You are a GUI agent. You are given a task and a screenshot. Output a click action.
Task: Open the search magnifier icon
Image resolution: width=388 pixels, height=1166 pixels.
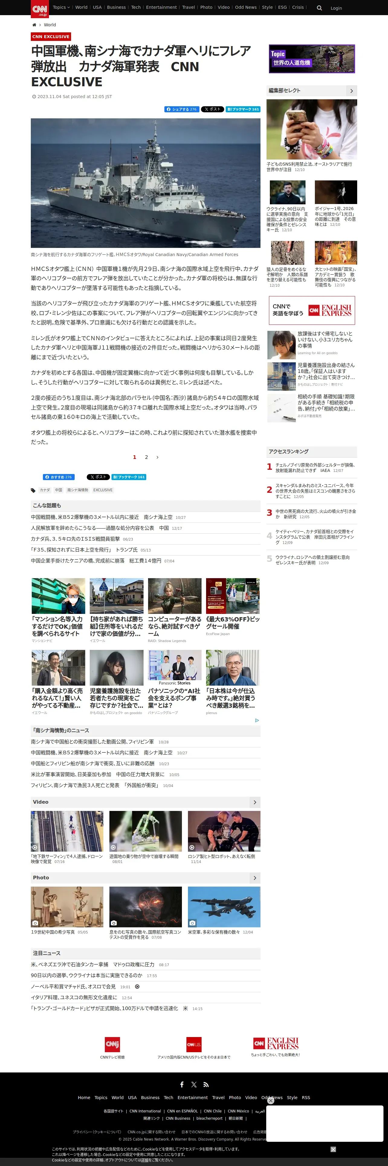[x=319, y=8]
